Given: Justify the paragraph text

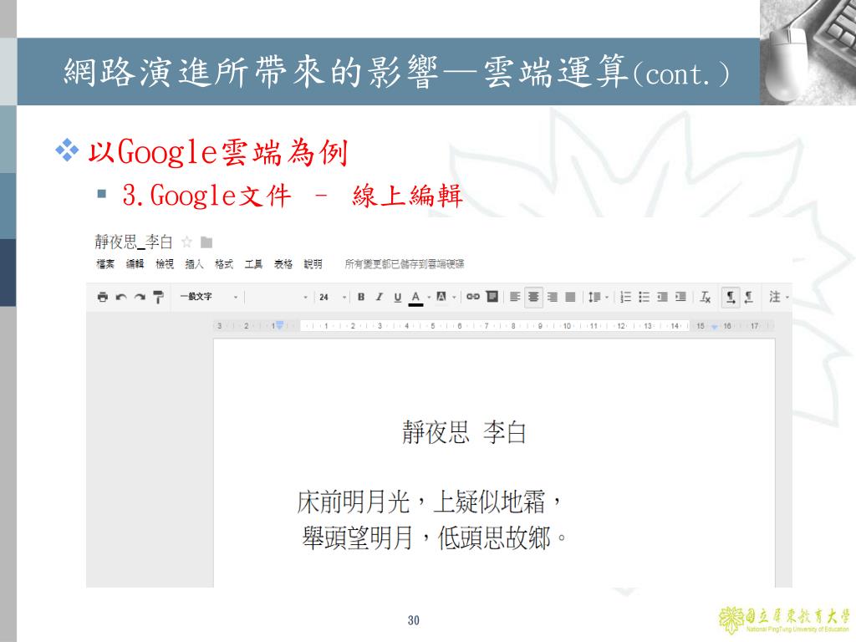Looking at the screenshot, I should coord(570,297).
